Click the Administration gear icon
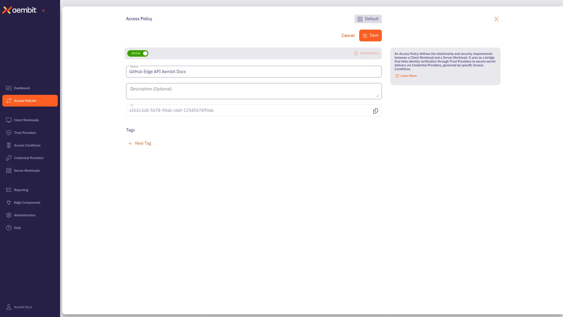563x317 pixels. 9,215
